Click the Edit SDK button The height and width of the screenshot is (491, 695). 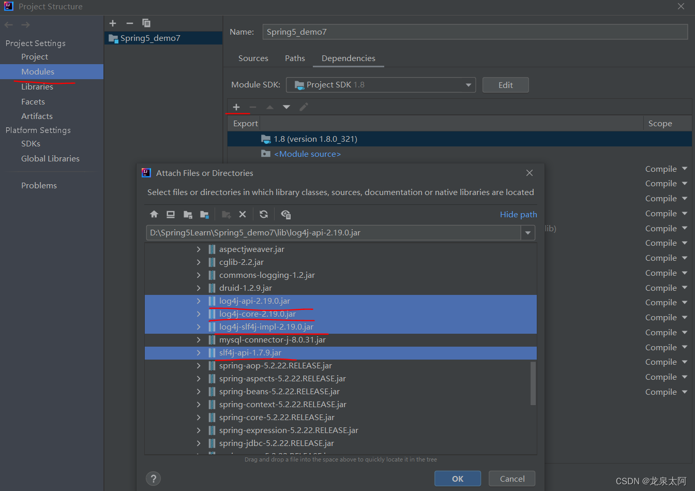506,85
